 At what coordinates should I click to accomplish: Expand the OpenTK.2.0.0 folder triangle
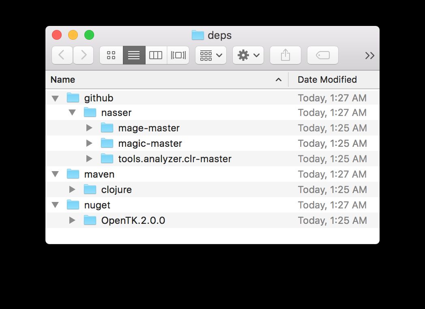pos(72,220)
